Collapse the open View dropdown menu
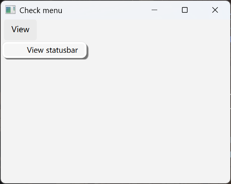231x184 pixels. (20, 30)
